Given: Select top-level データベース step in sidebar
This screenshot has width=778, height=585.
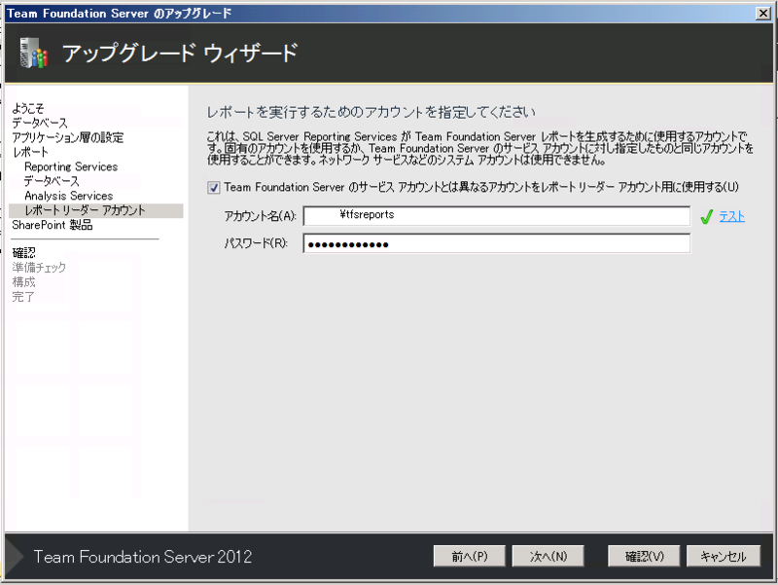Looking at the screenshot, I should point(40,123).
